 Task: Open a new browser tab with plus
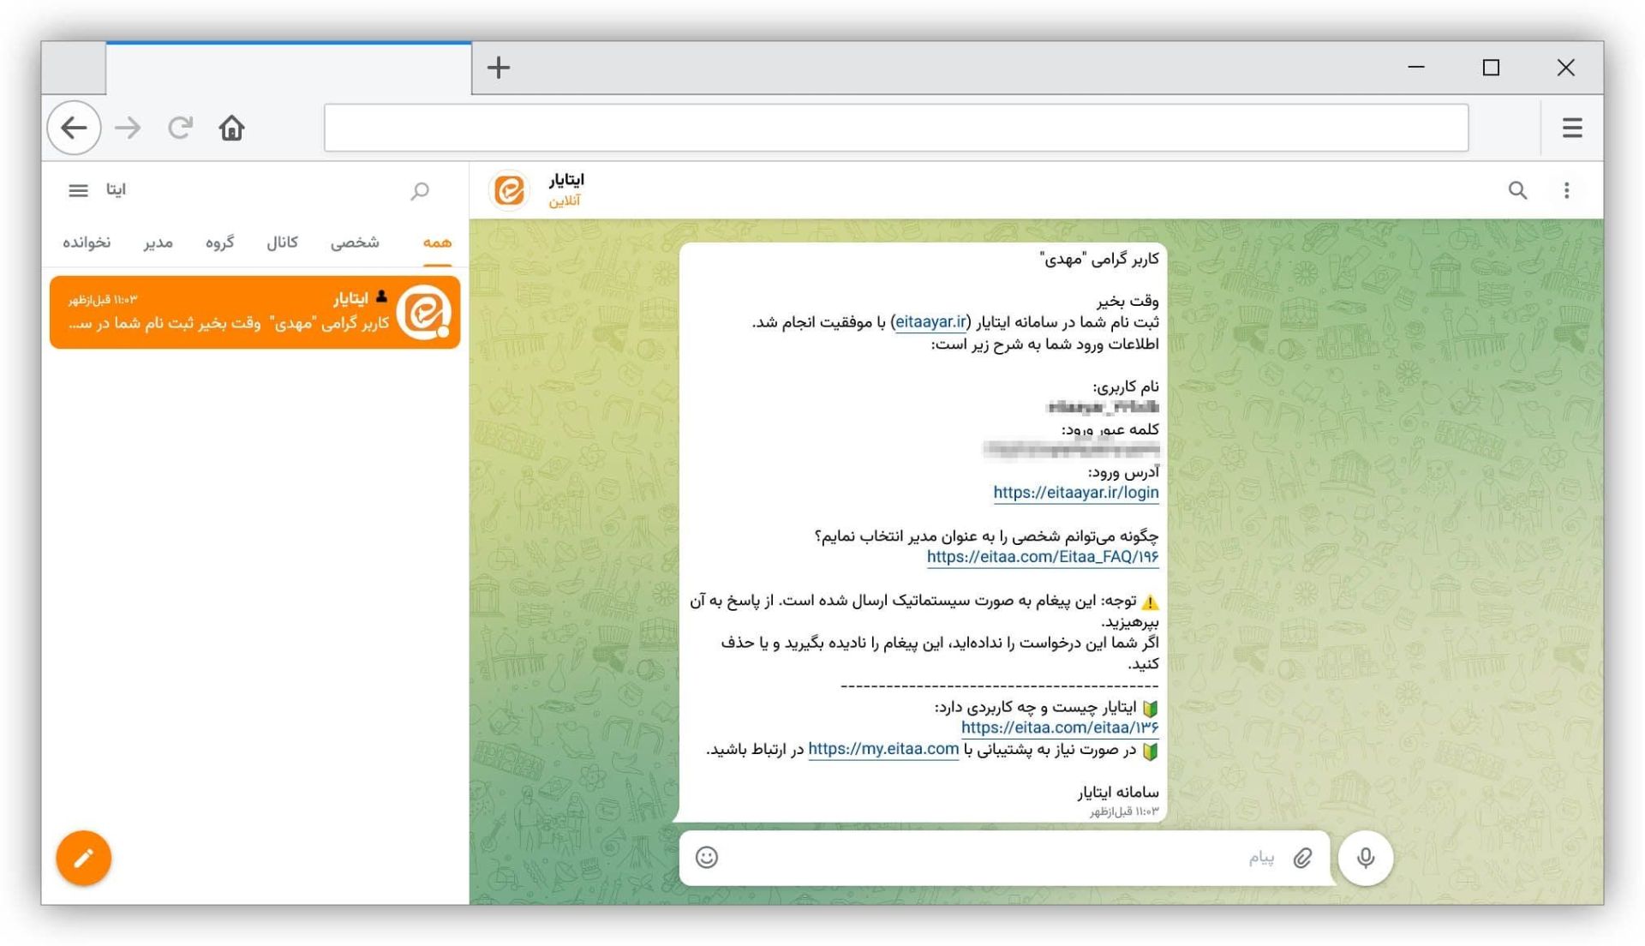pos(499,68)
